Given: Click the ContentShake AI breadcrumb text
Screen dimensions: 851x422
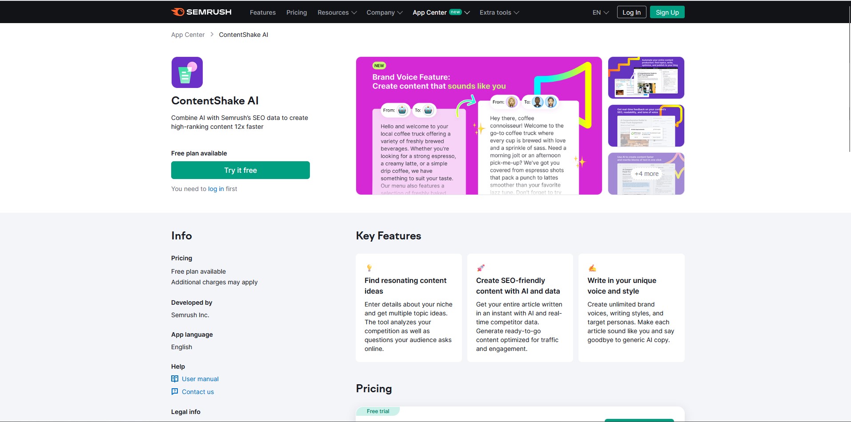Looking at the screenshot, I should pos(244,35).
